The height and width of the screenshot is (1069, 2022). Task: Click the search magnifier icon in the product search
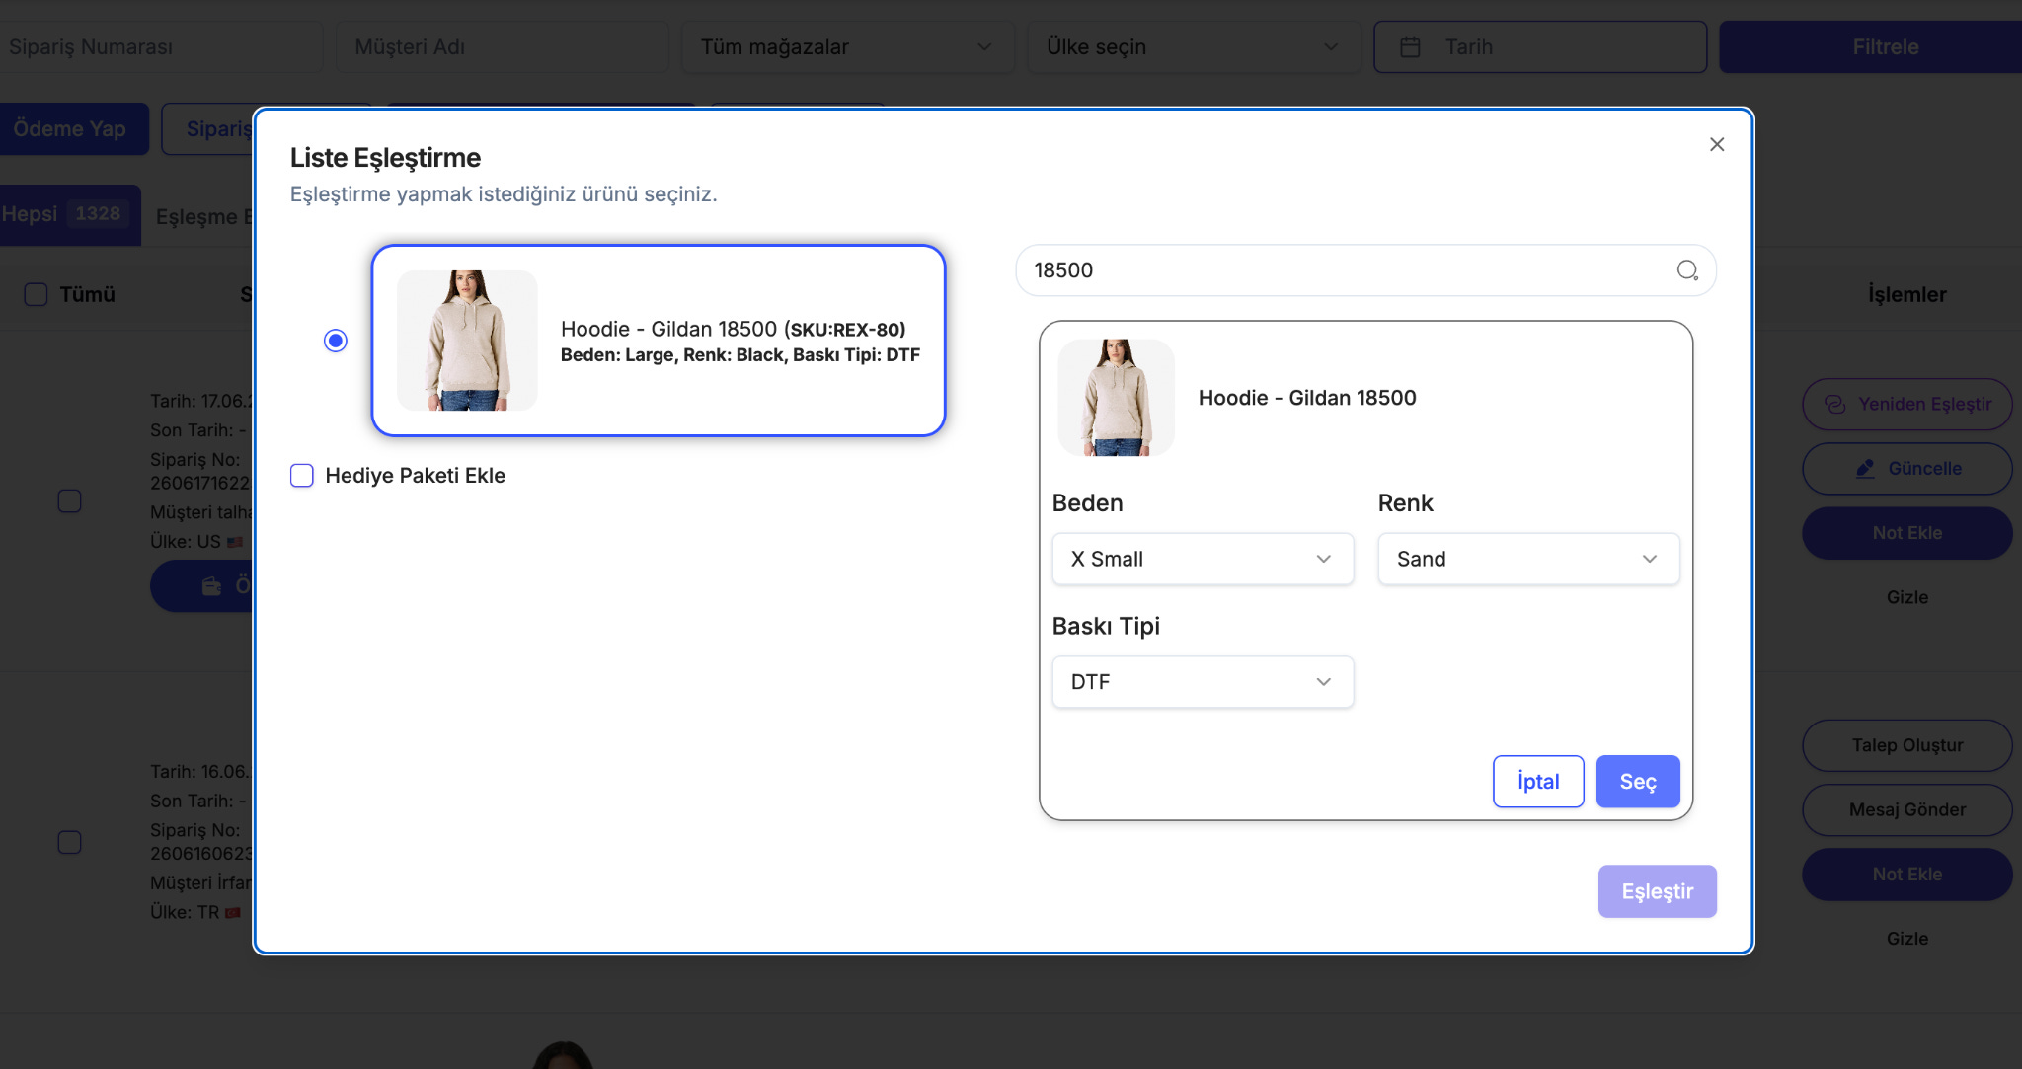[x=1687, y=270]
